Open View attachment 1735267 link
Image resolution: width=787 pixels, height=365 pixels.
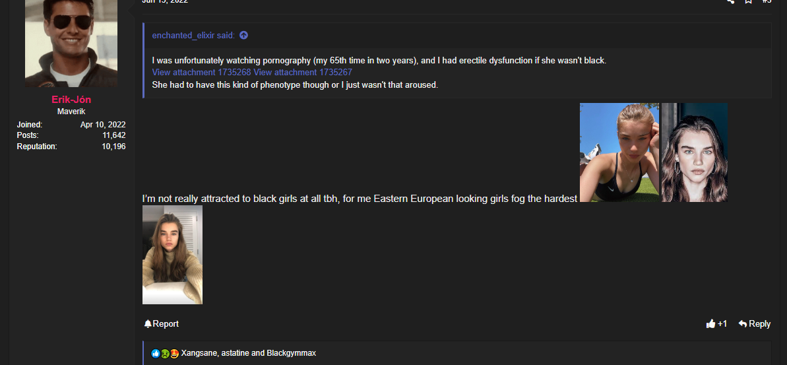click(x=303, y=73)
